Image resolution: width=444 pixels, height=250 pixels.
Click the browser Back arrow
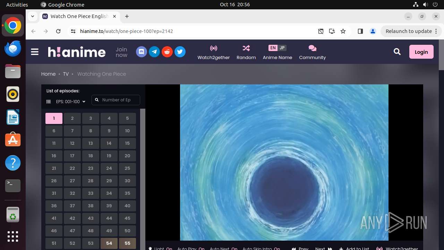(33, 31)
